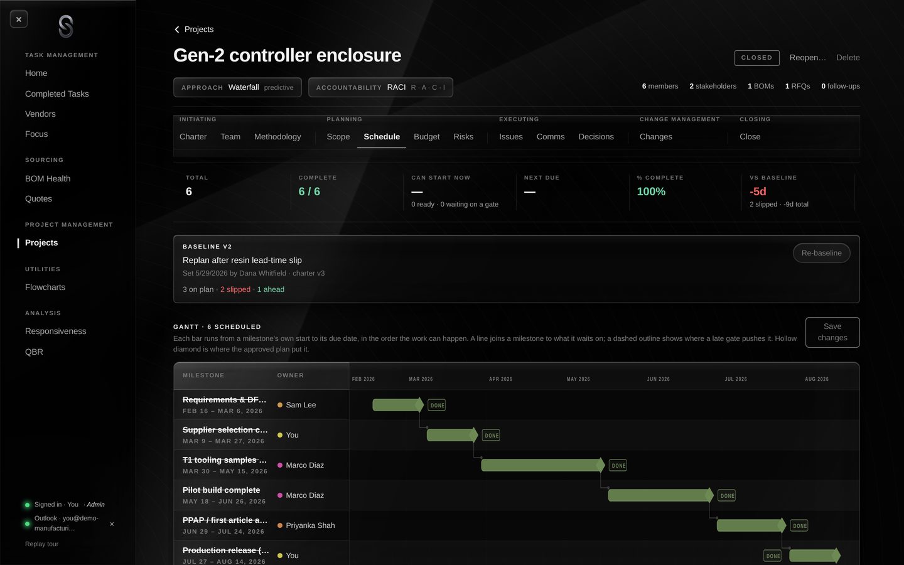
Task: Go to BOM Health in the sidebar
Action: click(x=48, y=179)
